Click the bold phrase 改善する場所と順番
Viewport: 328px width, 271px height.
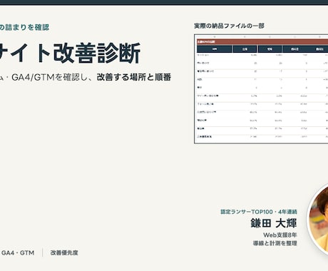[134, 77]
